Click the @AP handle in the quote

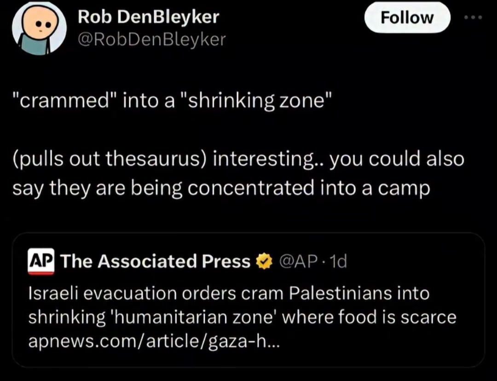(x=298, y=262)
